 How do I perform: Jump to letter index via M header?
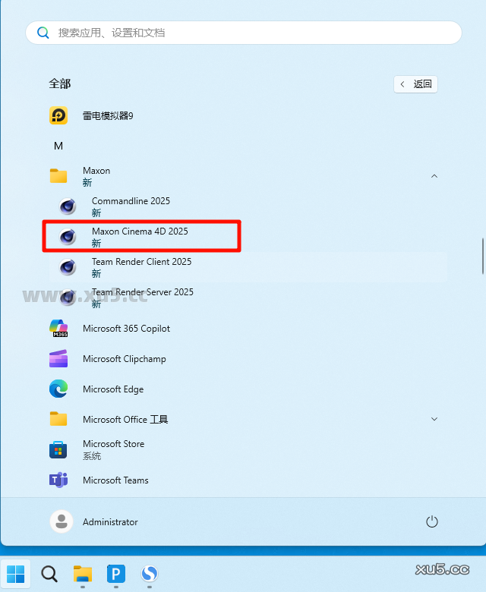(58, 146)
